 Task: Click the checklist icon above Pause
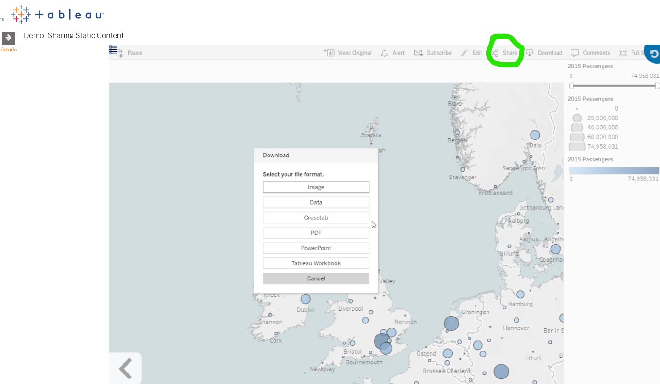click(113, 49)
